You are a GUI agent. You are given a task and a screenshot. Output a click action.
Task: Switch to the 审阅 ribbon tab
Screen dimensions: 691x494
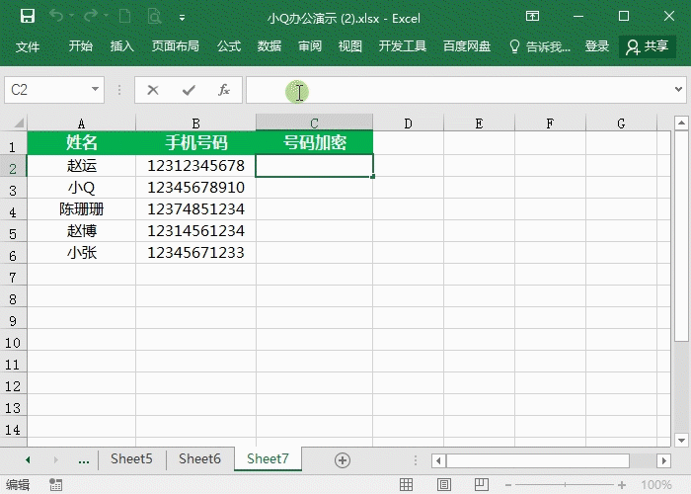310,45
